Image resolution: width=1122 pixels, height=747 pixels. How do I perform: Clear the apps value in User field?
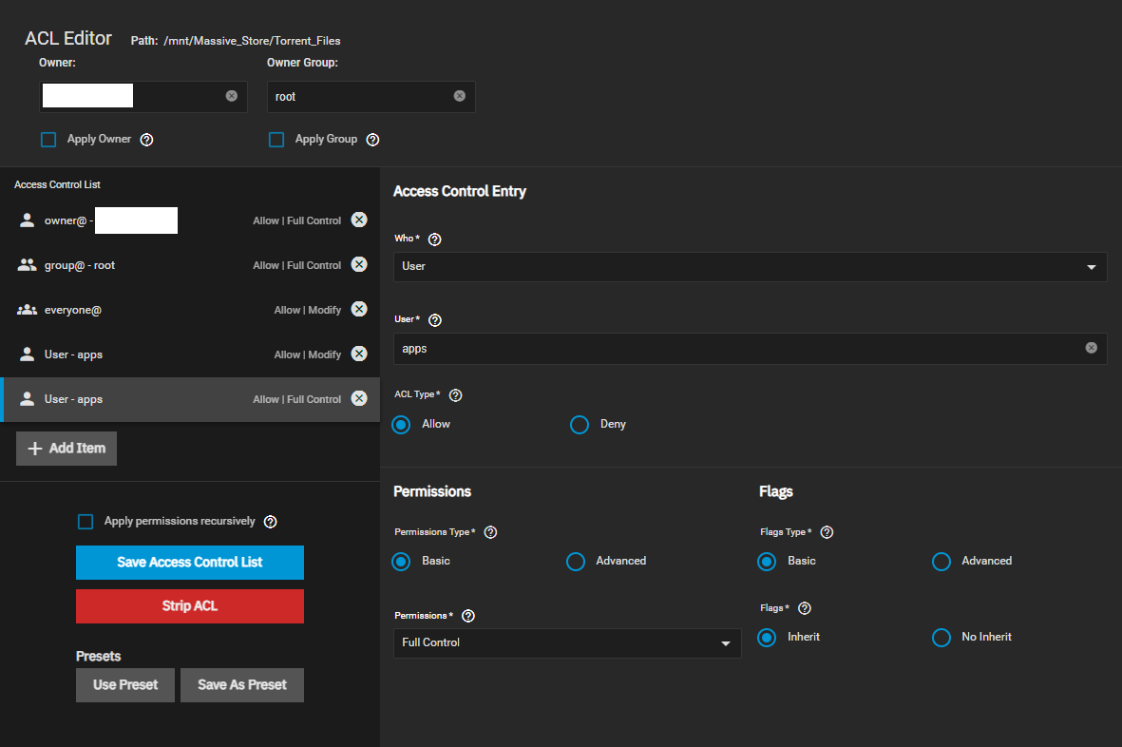tap(1092, 348)
